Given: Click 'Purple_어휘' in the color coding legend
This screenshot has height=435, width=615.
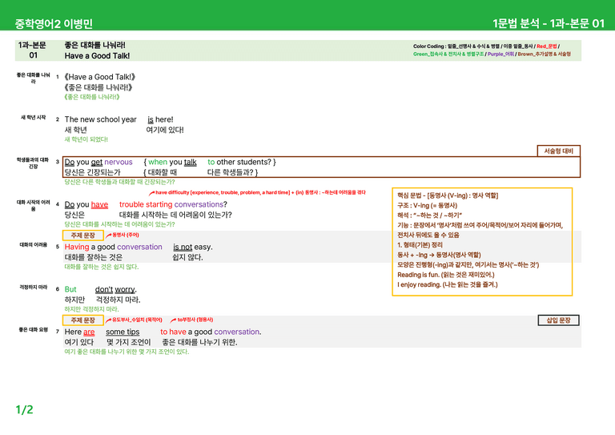Looking at the screenshot, I should pyautogui.click(x=500, y=54).
